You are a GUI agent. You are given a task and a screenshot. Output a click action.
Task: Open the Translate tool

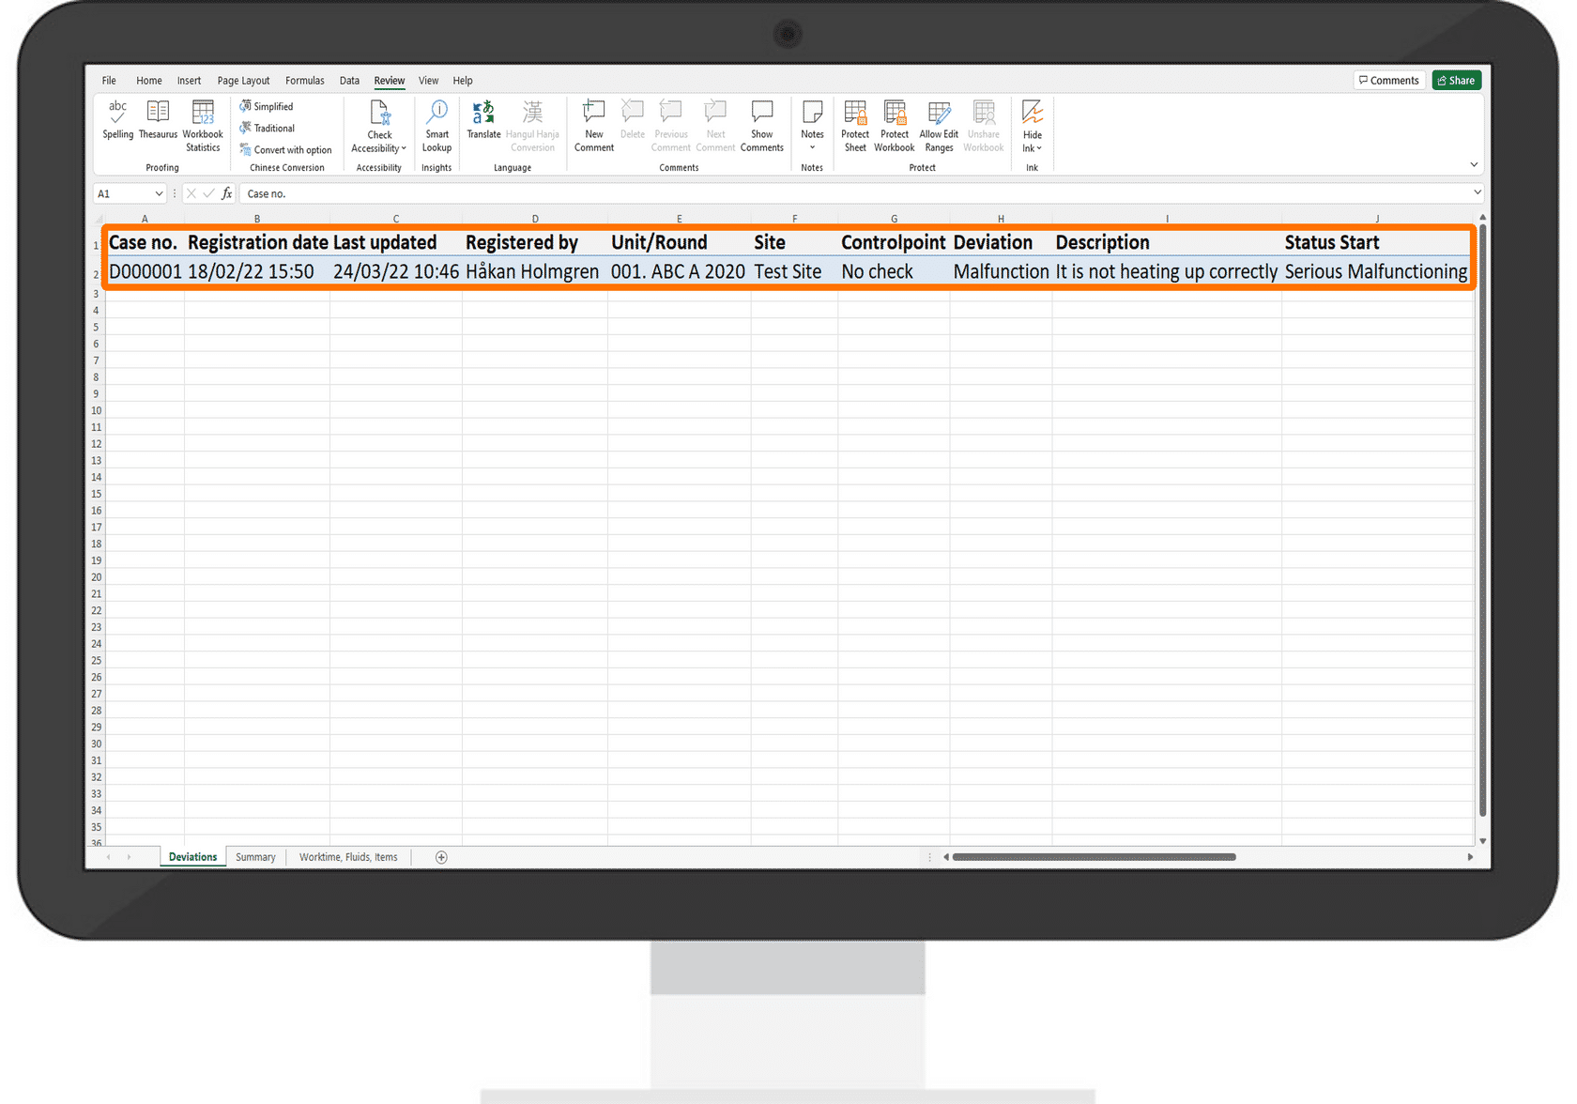(483, 119)
